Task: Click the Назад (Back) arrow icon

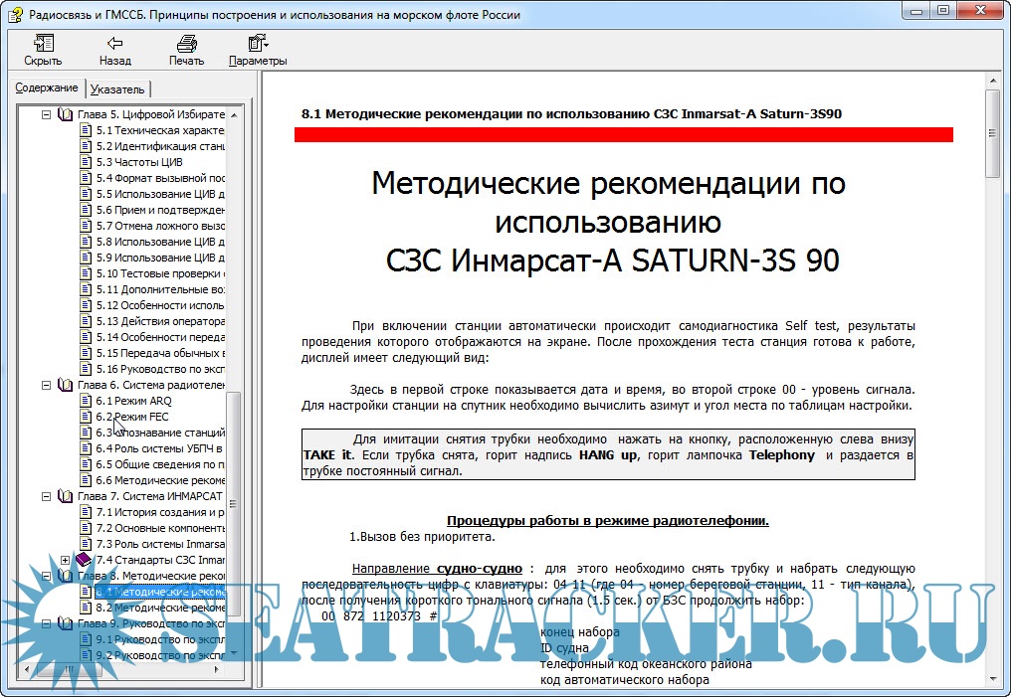Action: [x=114, y=44]
